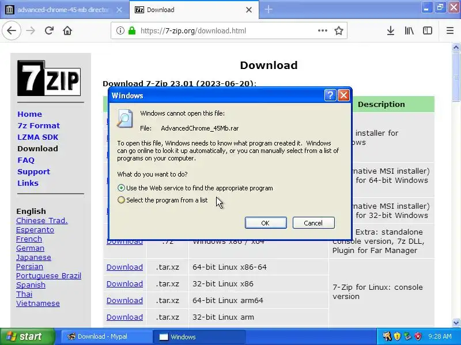Switch language to Chinese Trad.
The height and width of the screenshot is (345, 461).
click(41, 220)
